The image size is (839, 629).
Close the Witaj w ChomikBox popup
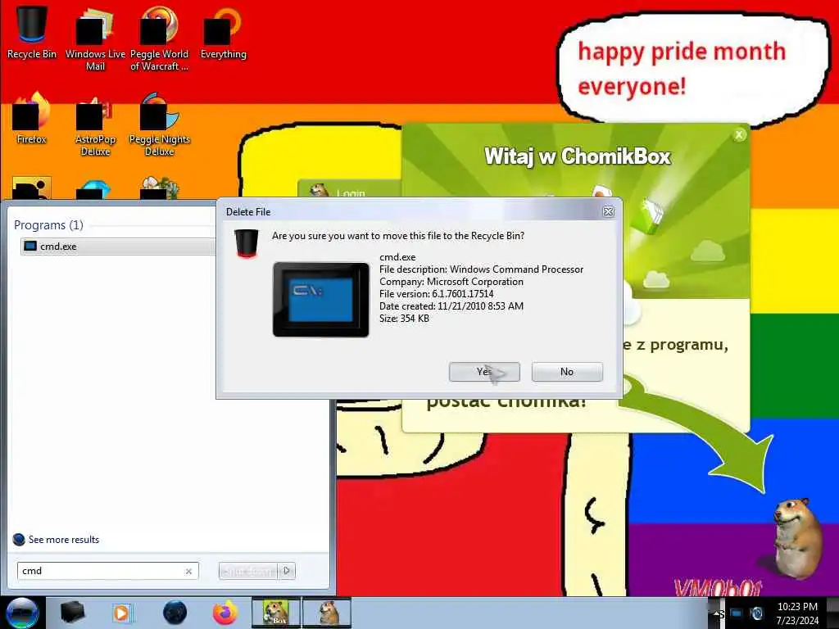pyautogui.click(x=739, y=135)
